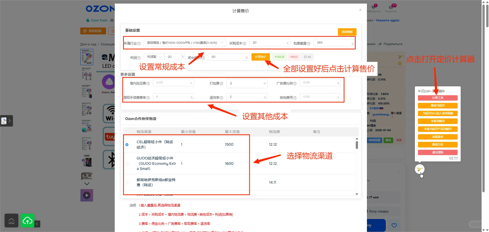Click the green cloud upload icon
This screenshot has height=232, width=489.
27,221
